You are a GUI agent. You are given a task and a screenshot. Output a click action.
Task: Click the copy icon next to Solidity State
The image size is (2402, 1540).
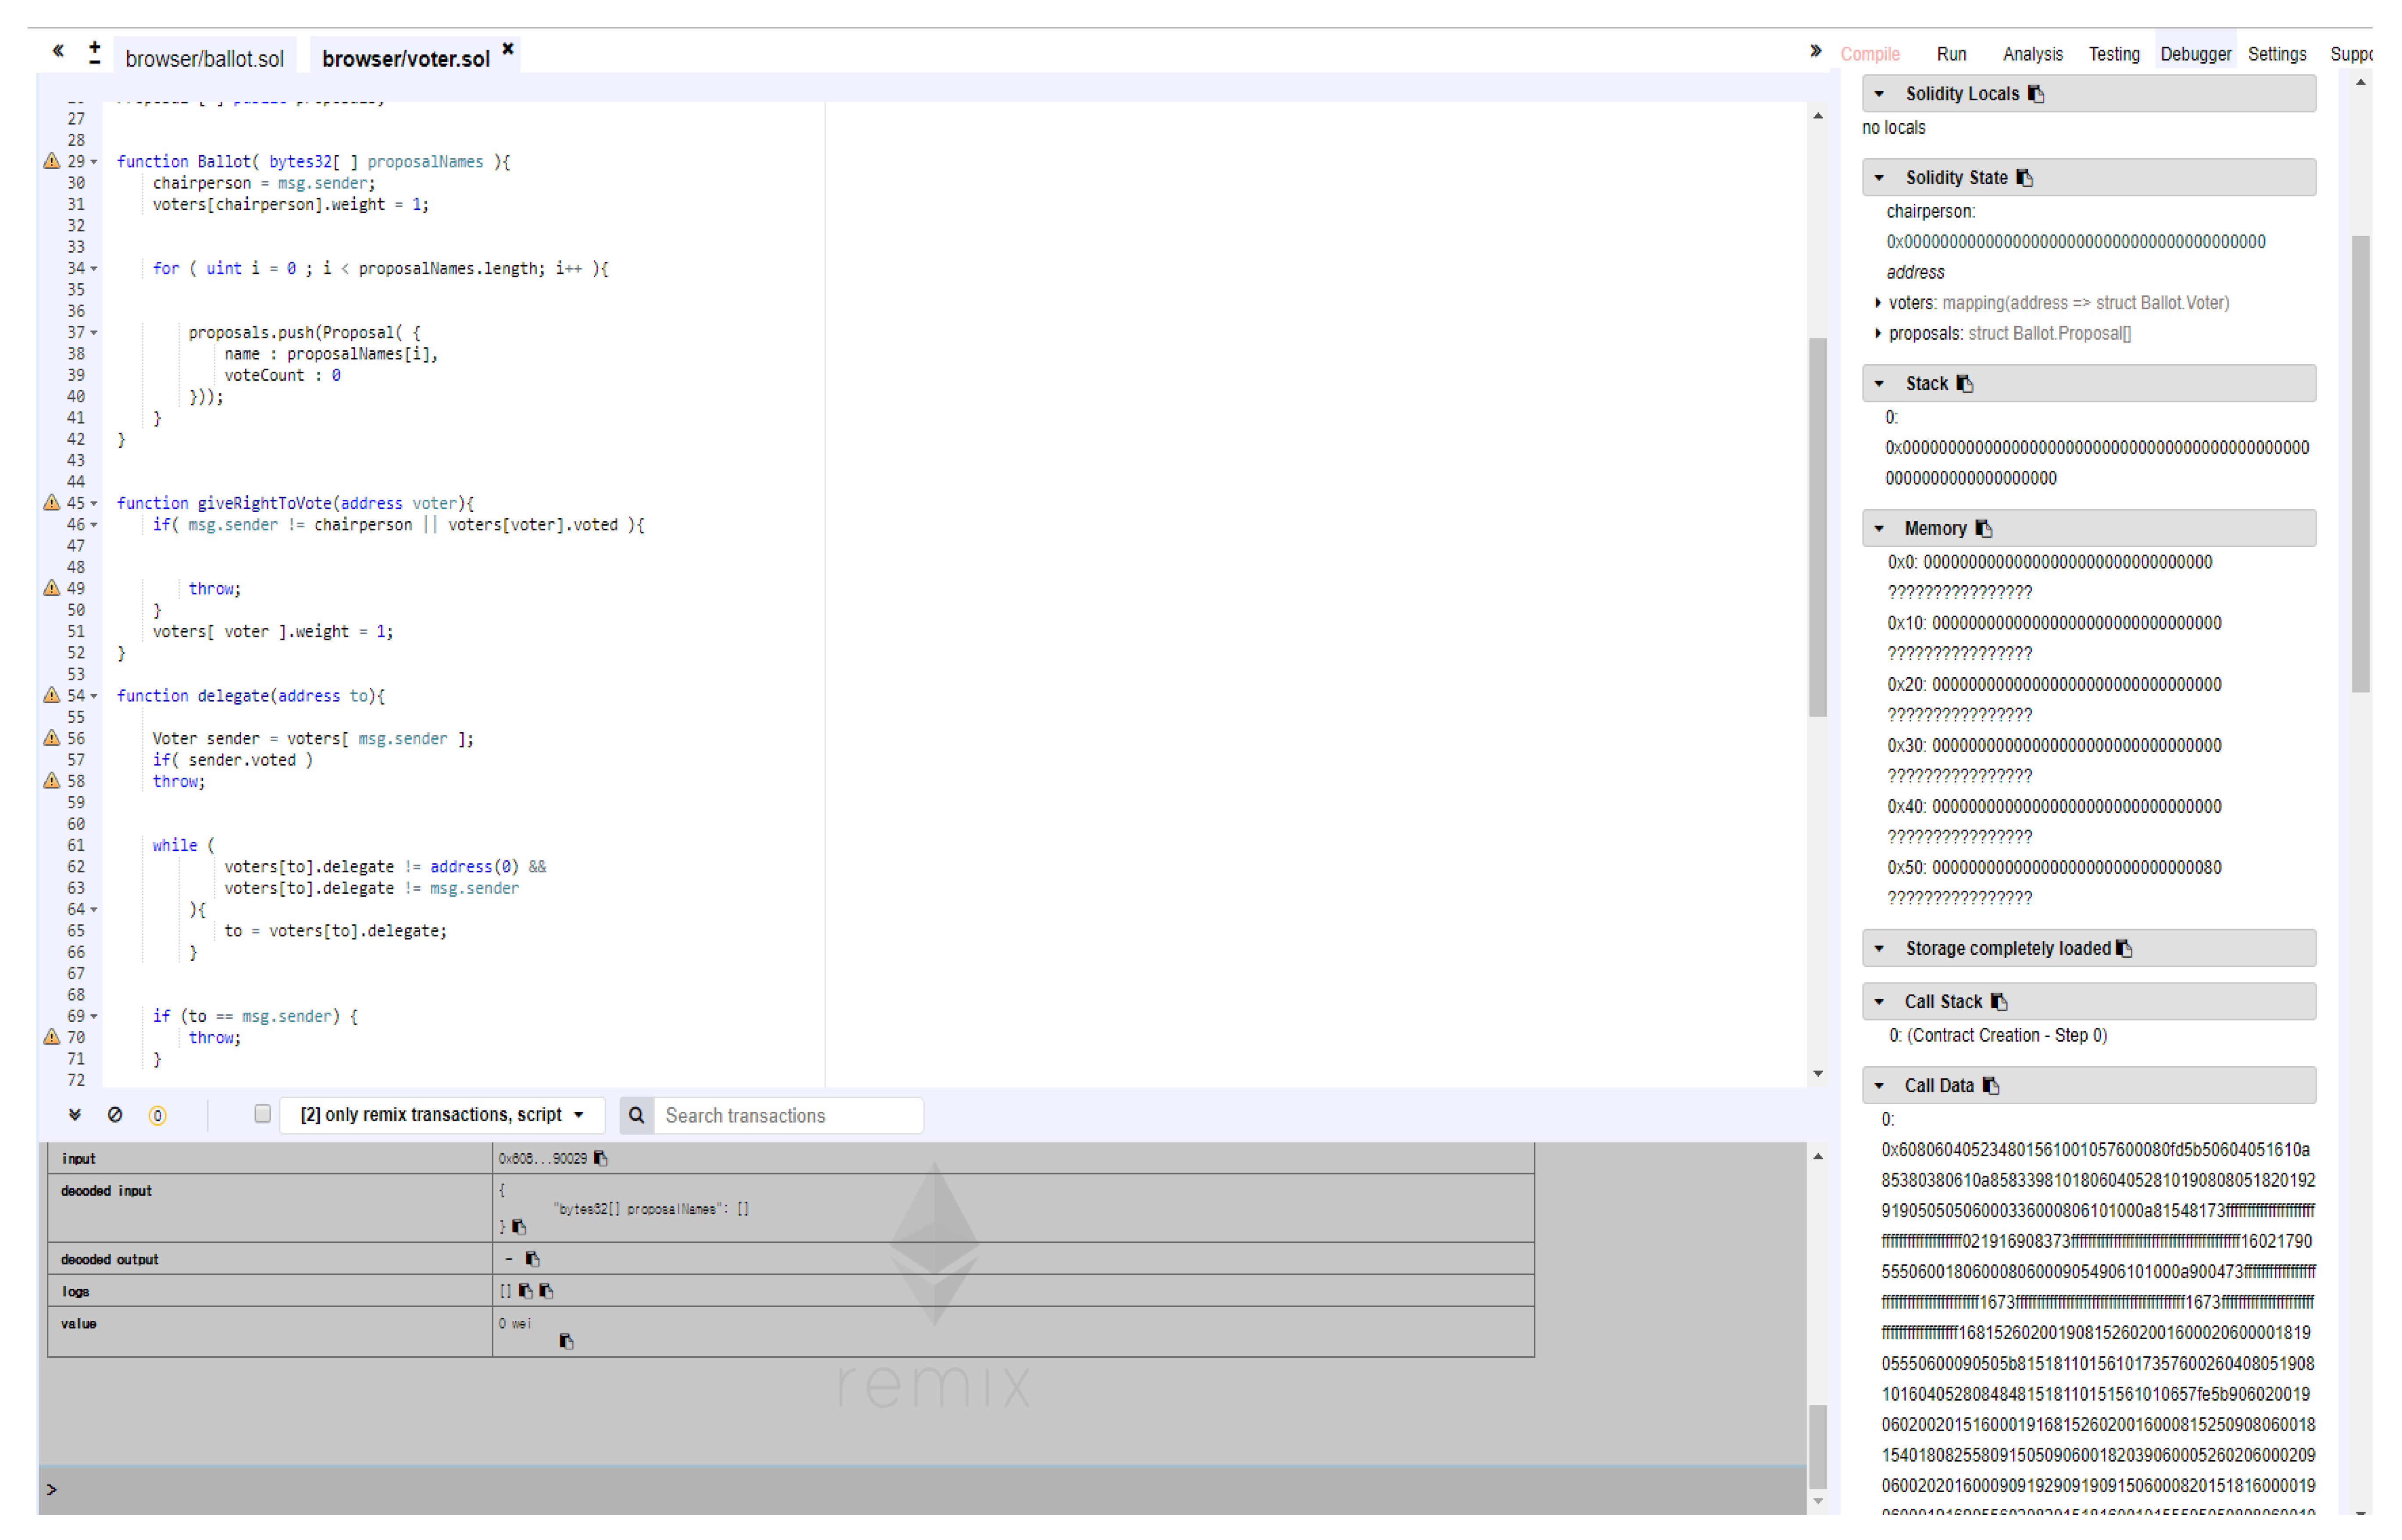(x=2024, y=178)
